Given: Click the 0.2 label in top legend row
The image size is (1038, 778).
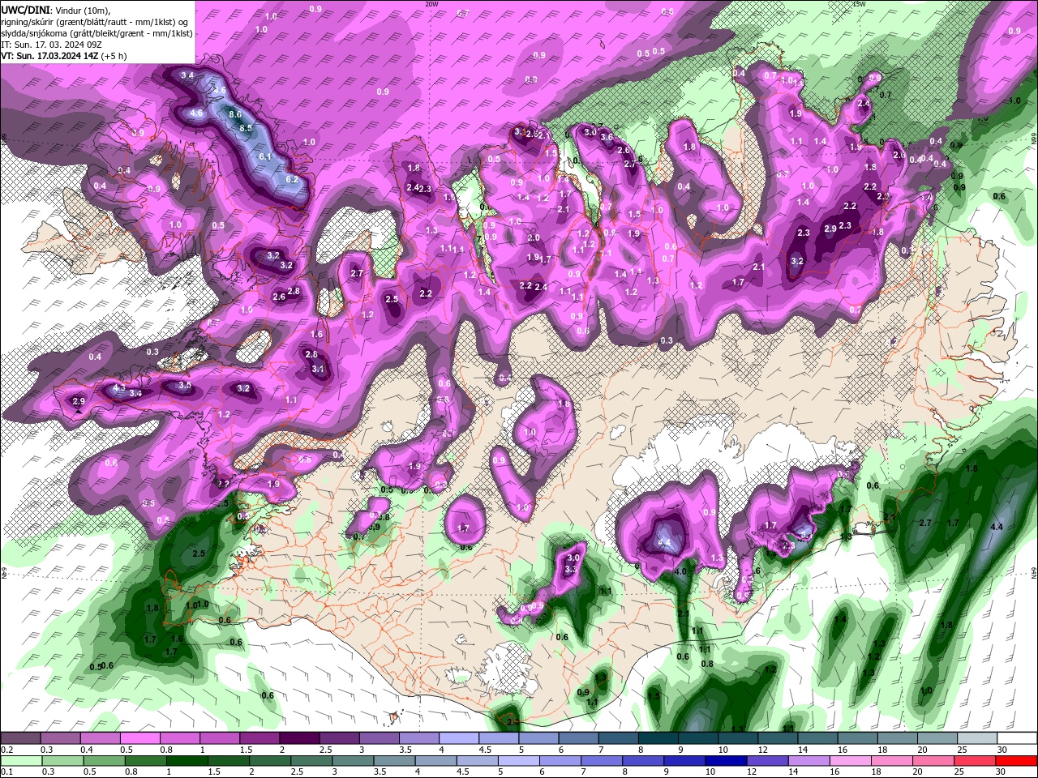Looking at the screenshot, I should (7, 750).
